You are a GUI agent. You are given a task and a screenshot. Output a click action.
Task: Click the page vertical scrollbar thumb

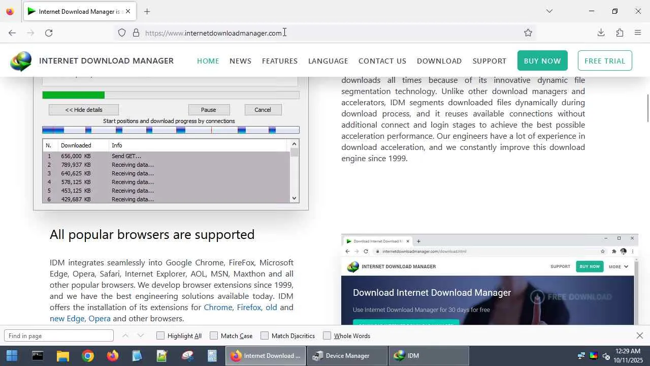(x=647, y=108)
